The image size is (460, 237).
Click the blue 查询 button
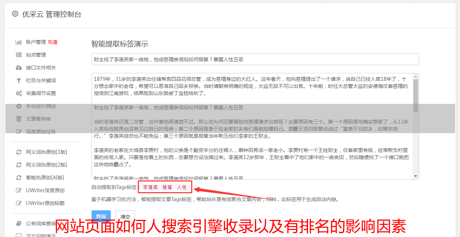(x=101, y=216)
